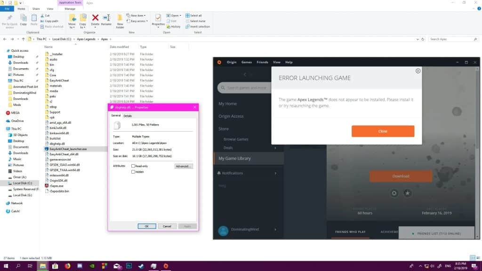Open the File ribbon tab
The width and height of the screenshot is (482, 271).
click(7, 9)
